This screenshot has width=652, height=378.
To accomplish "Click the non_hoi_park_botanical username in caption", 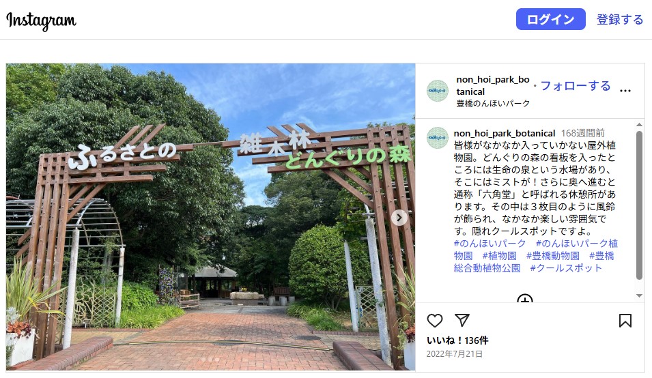I will [x=505, y=133].
